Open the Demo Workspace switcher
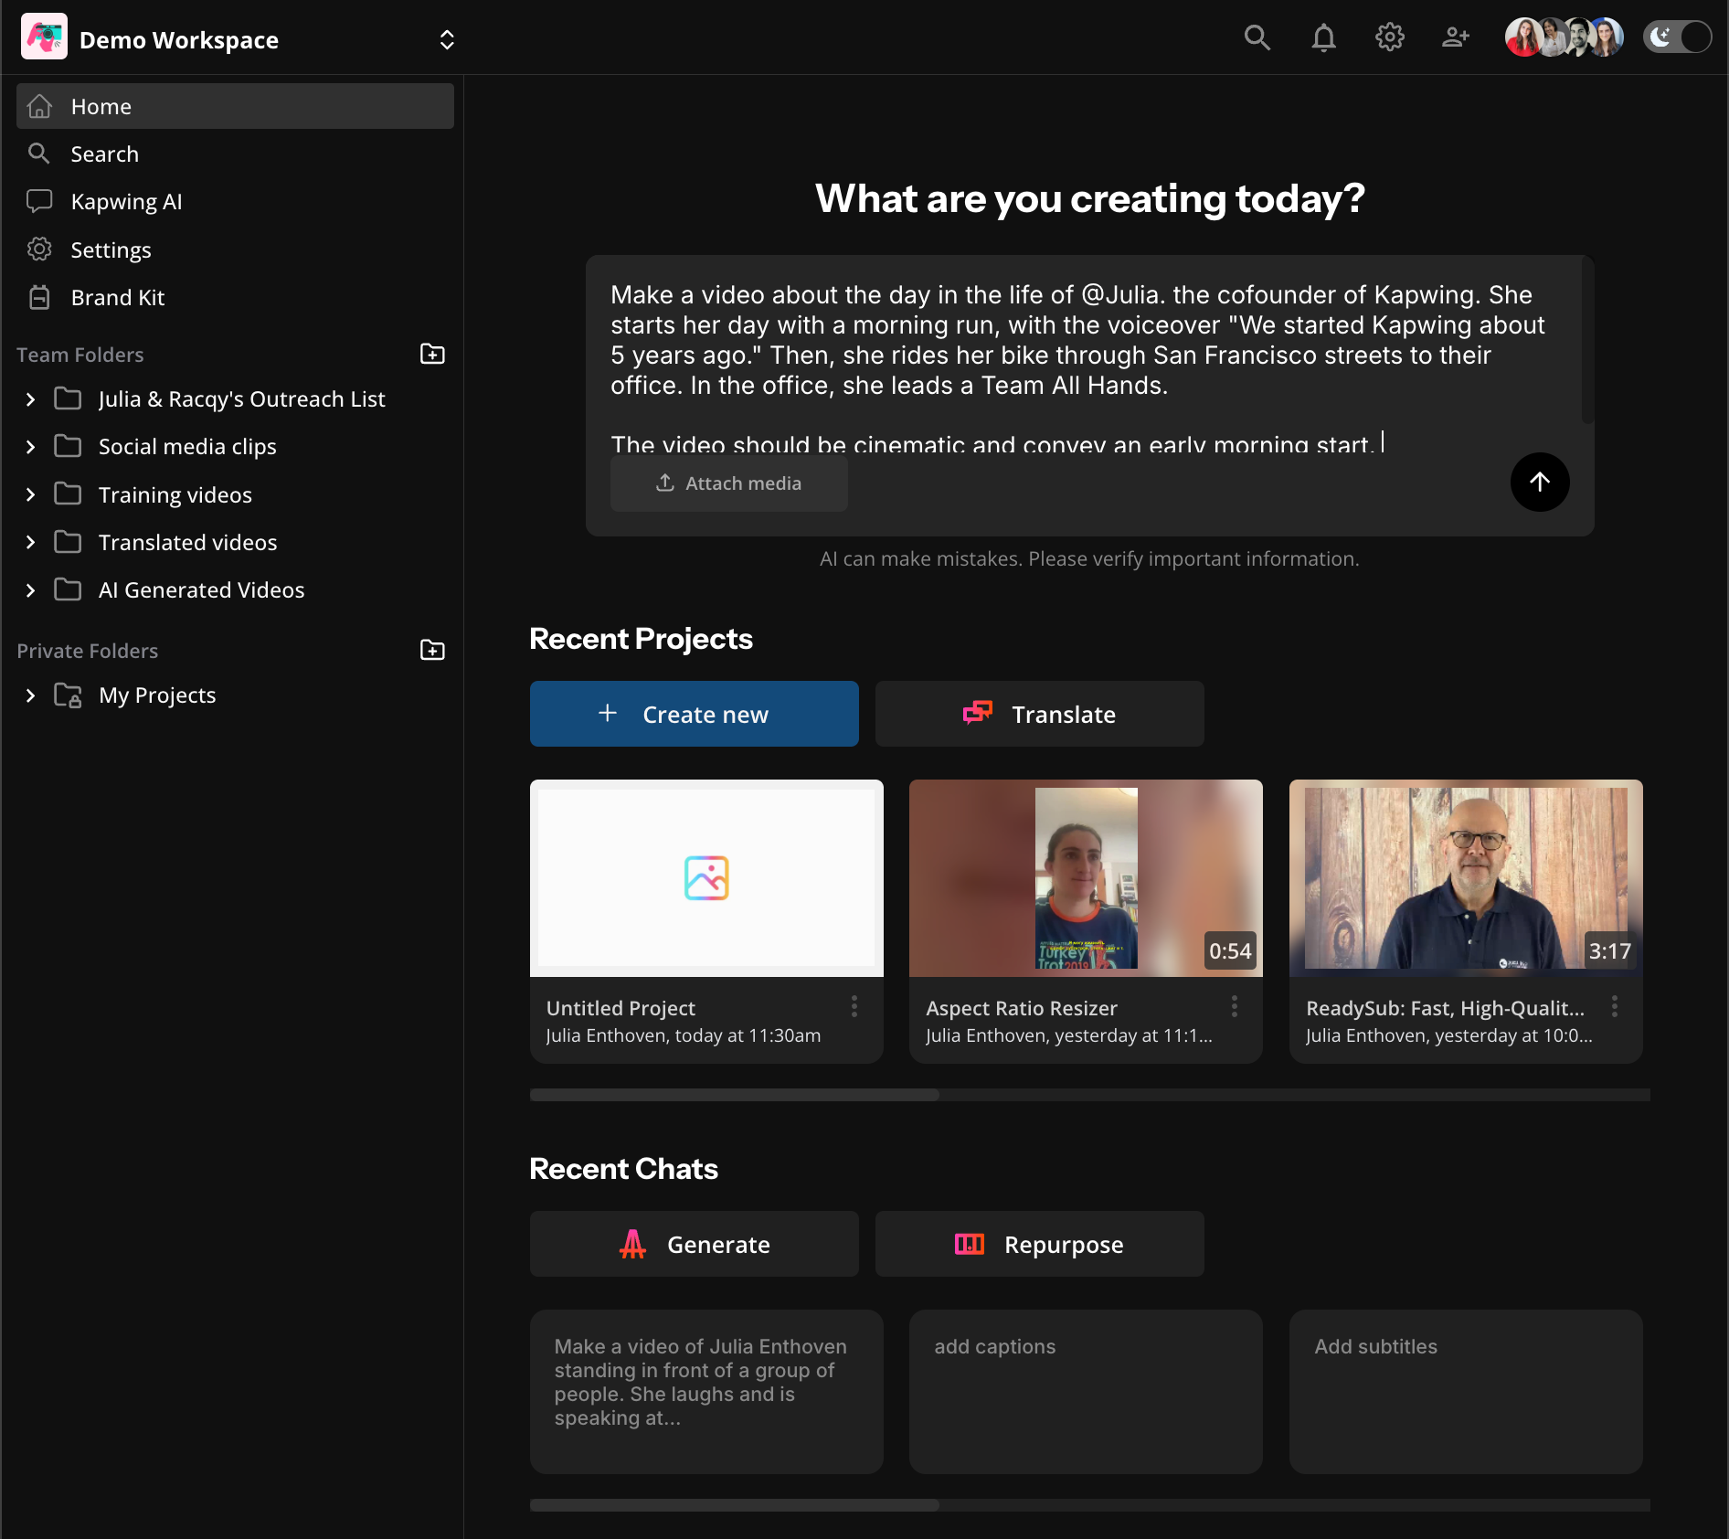Screen dimensions: 1729x1539 [x=447, y=40]
